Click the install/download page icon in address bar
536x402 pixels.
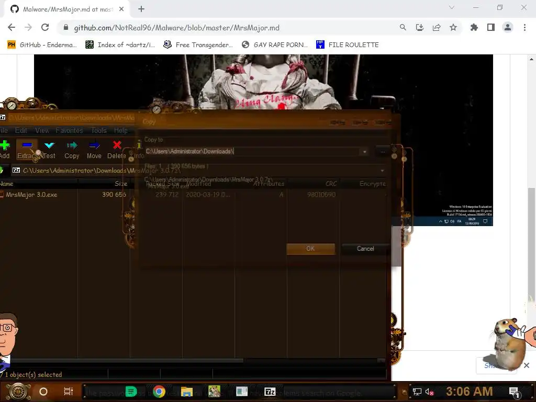(419, 27)
